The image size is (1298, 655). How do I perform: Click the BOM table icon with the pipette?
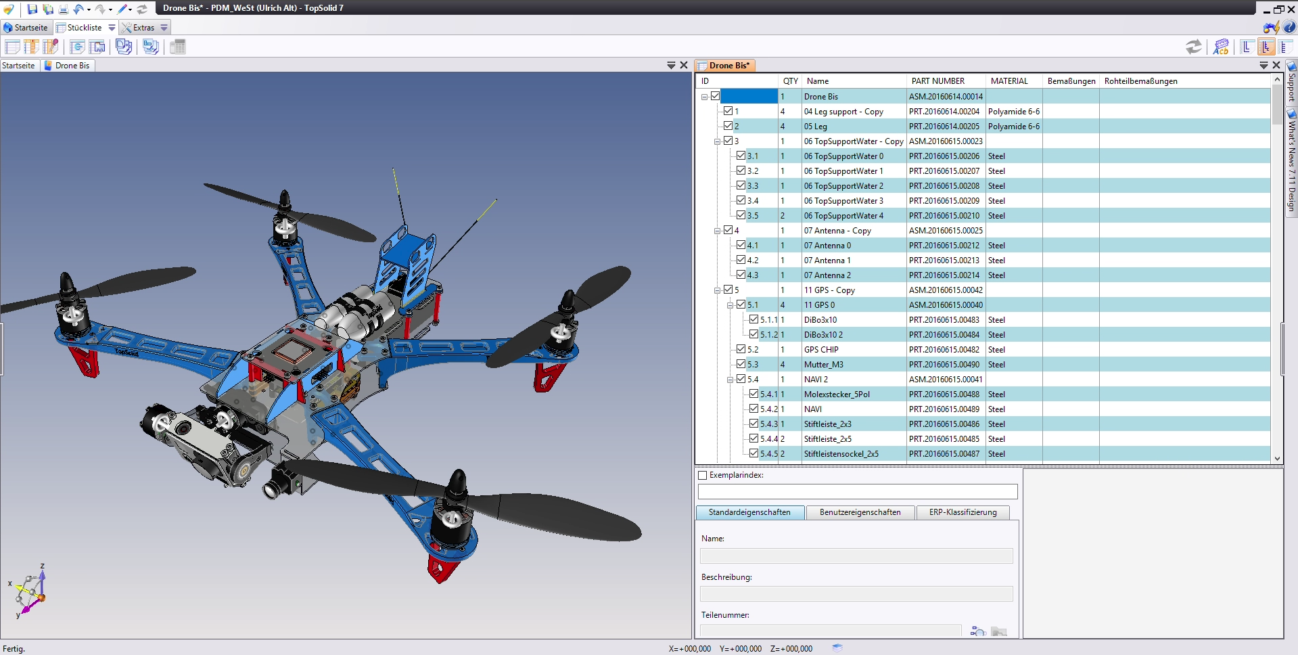point(51,47)
